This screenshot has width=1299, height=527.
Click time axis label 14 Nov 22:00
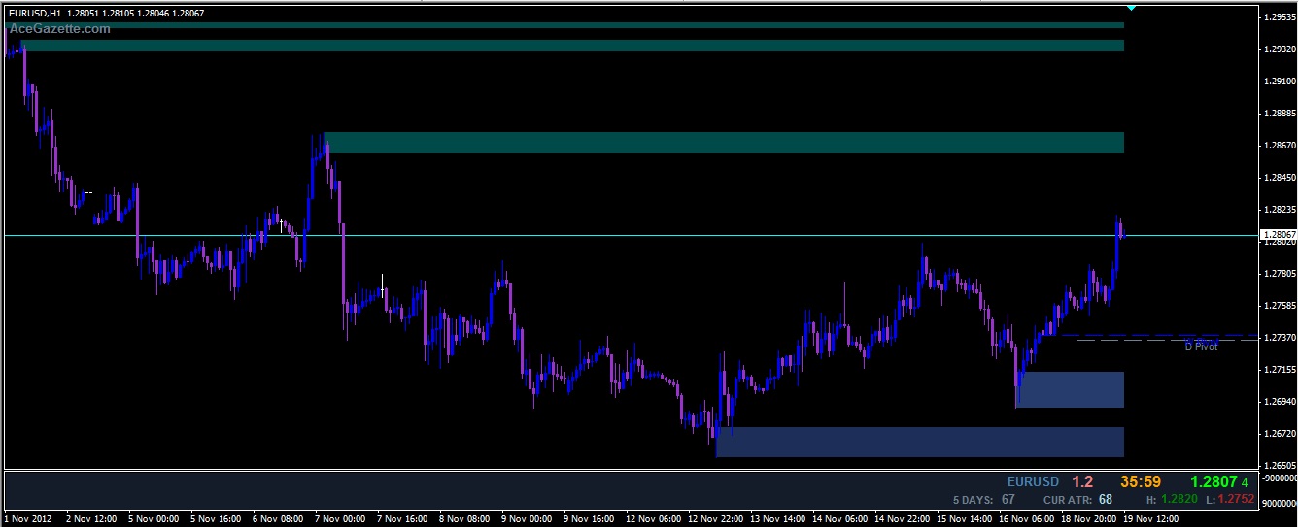click(902, 519)
